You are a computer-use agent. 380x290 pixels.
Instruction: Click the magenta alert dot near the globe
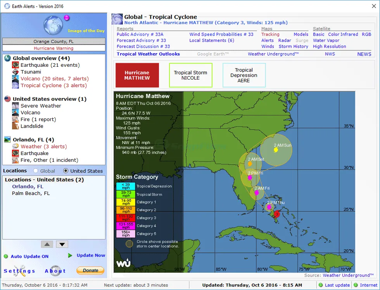(x=67, y=18)
